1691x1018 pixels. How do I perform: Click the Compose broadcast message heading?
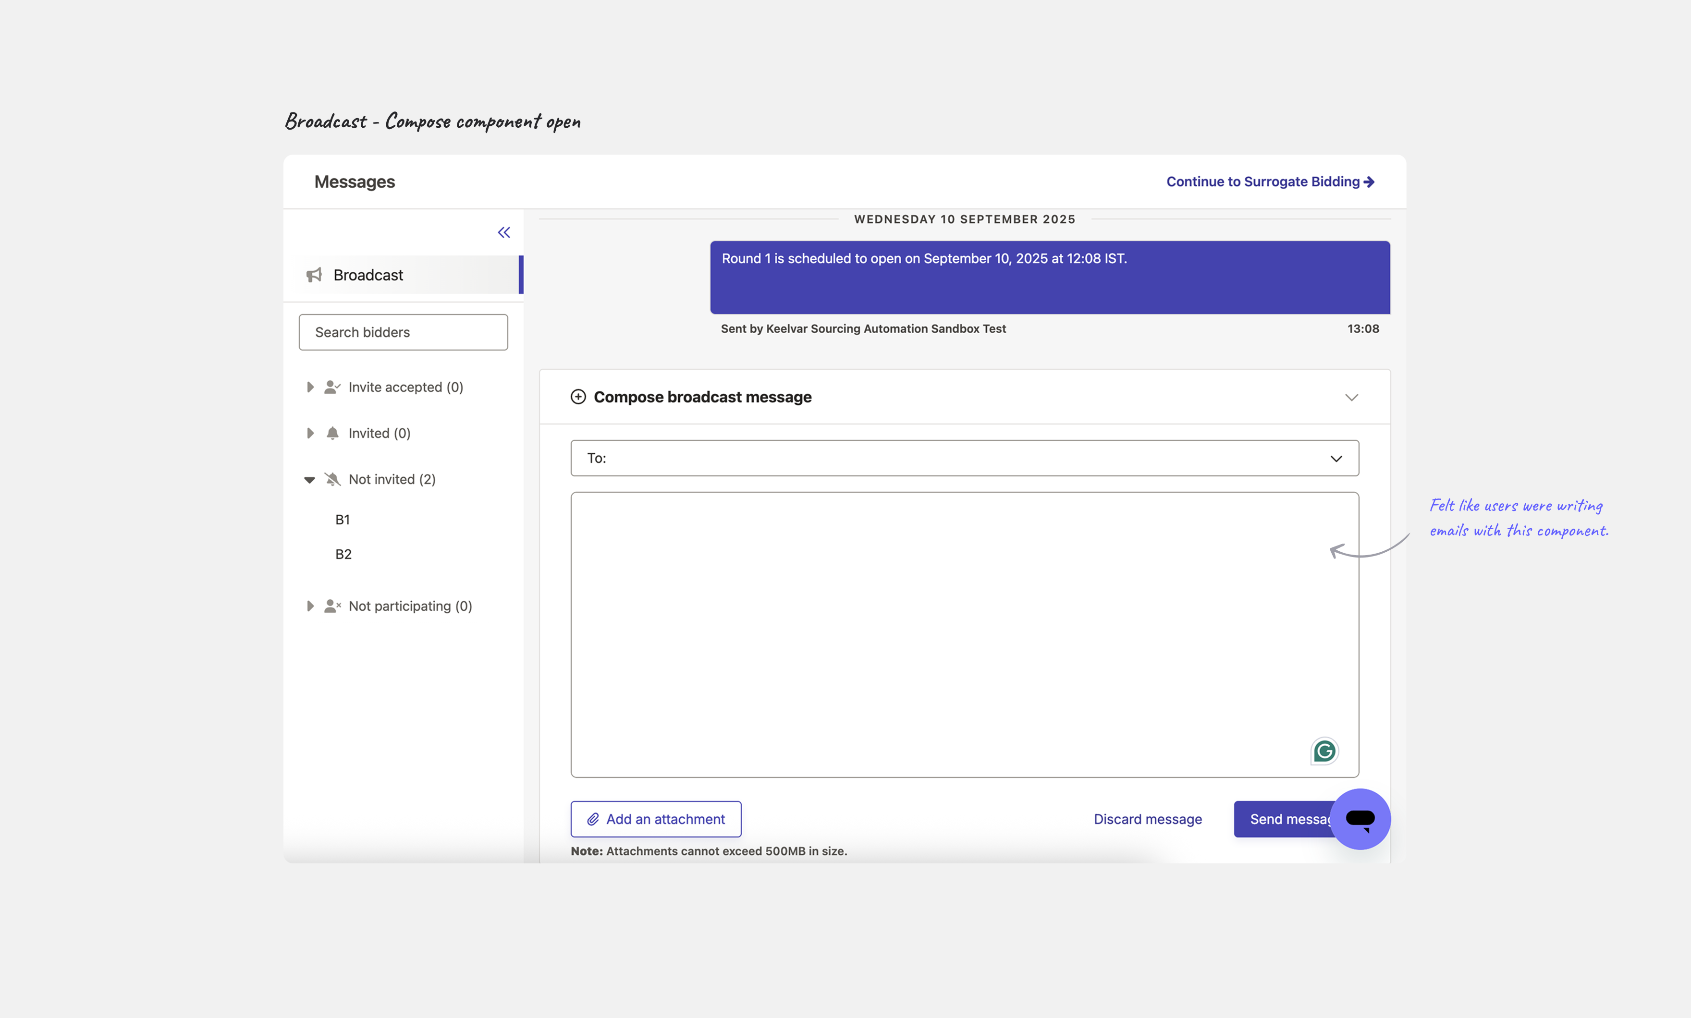point(702,397)
